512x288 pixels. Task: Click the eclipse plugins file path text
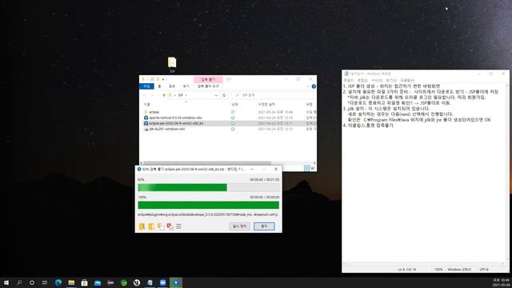coord(208,214)
